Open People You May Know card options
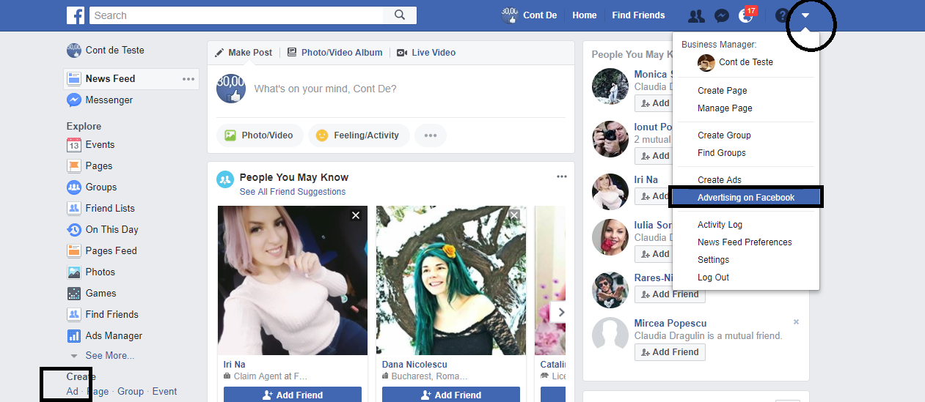925x402 pixels. pyautogui.click(x=562, y=176)
